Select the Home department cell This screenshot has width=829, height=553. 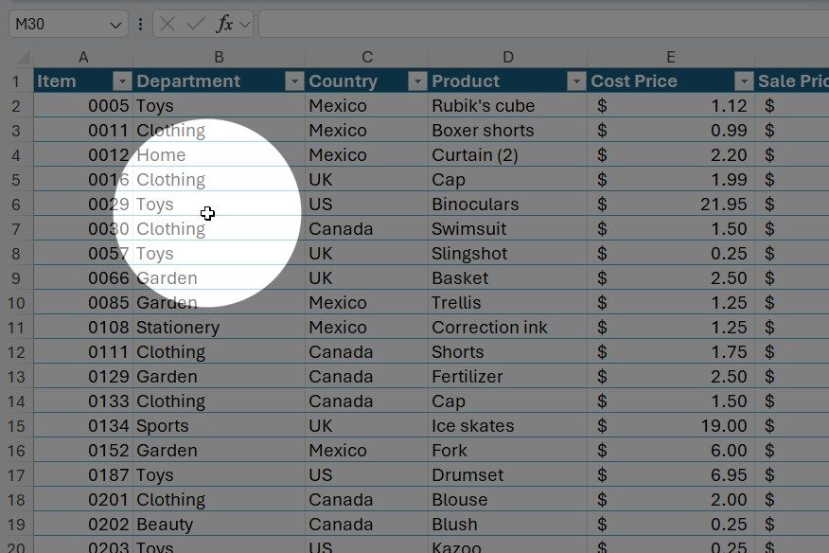tap(219, 155)
